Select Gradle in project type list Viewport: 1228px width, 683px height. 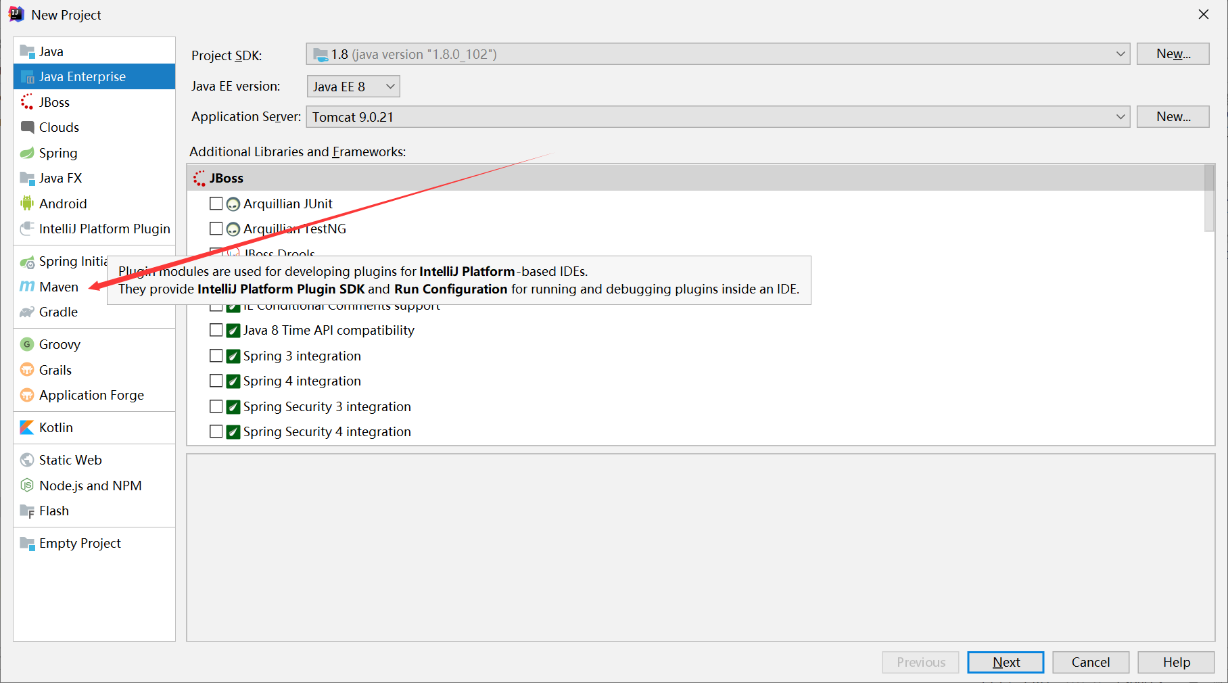pyautogui.click(x=58, y=312)
